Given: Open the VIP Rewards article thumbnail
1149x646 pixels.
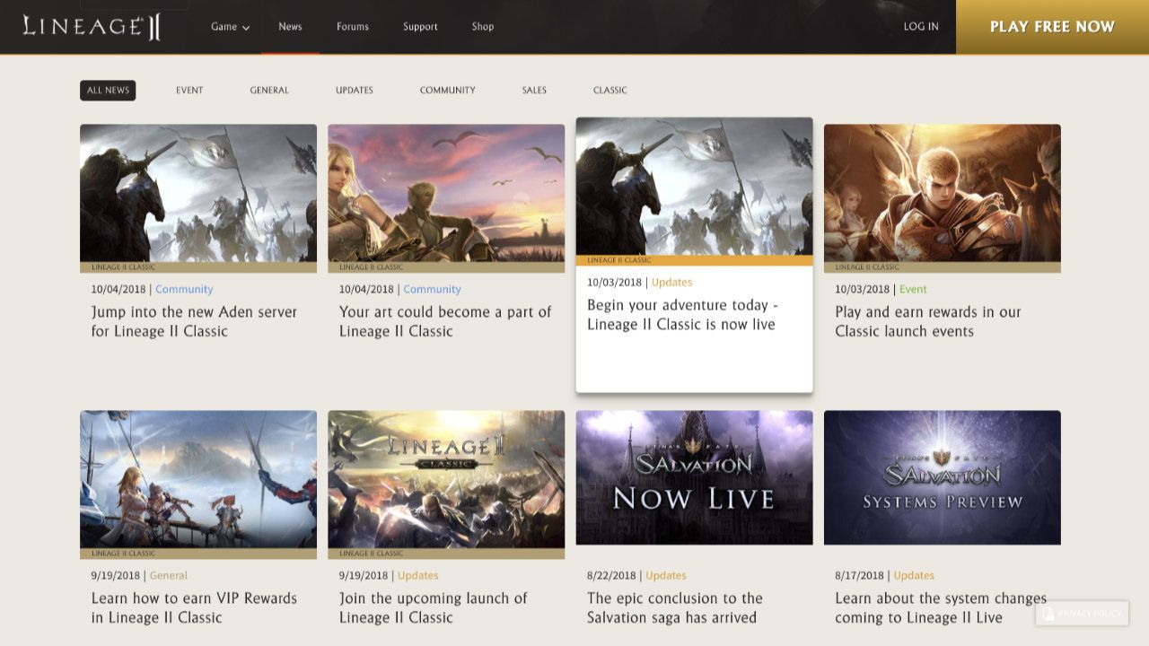Looking at the screenshot, I should coord(198,479).
